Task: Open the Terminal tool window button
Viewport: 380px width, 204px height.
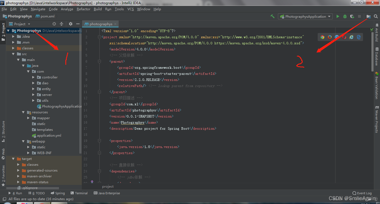Action: tap(79, 193)
